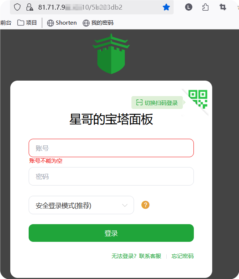Click the chevron arrow in login mode selector
The image size is (239, 279).
click(125, 205)
